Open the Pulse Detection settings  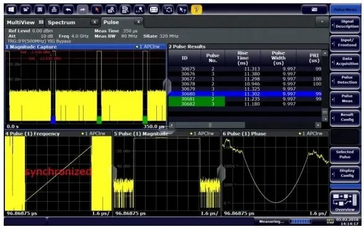345,80
